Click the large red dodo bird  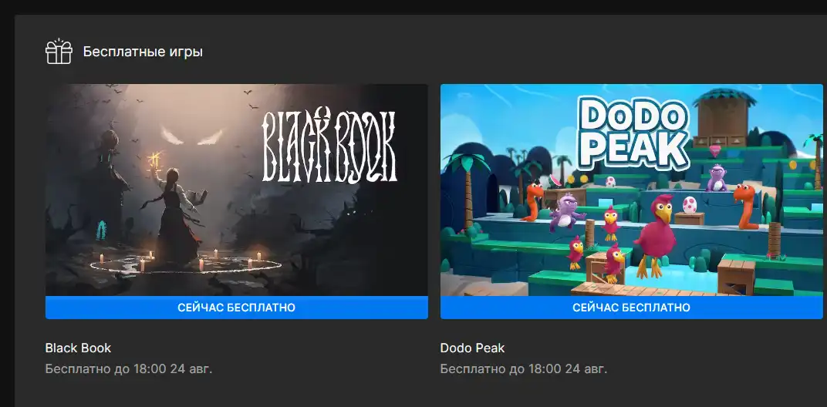coord(654,234)
